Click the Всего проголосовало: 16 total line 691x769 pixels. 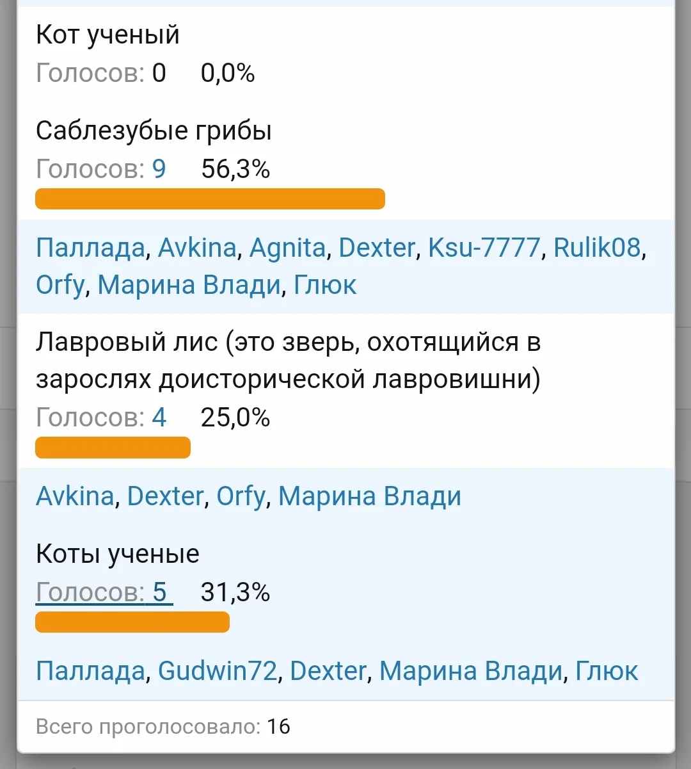[x=163, y=727]
